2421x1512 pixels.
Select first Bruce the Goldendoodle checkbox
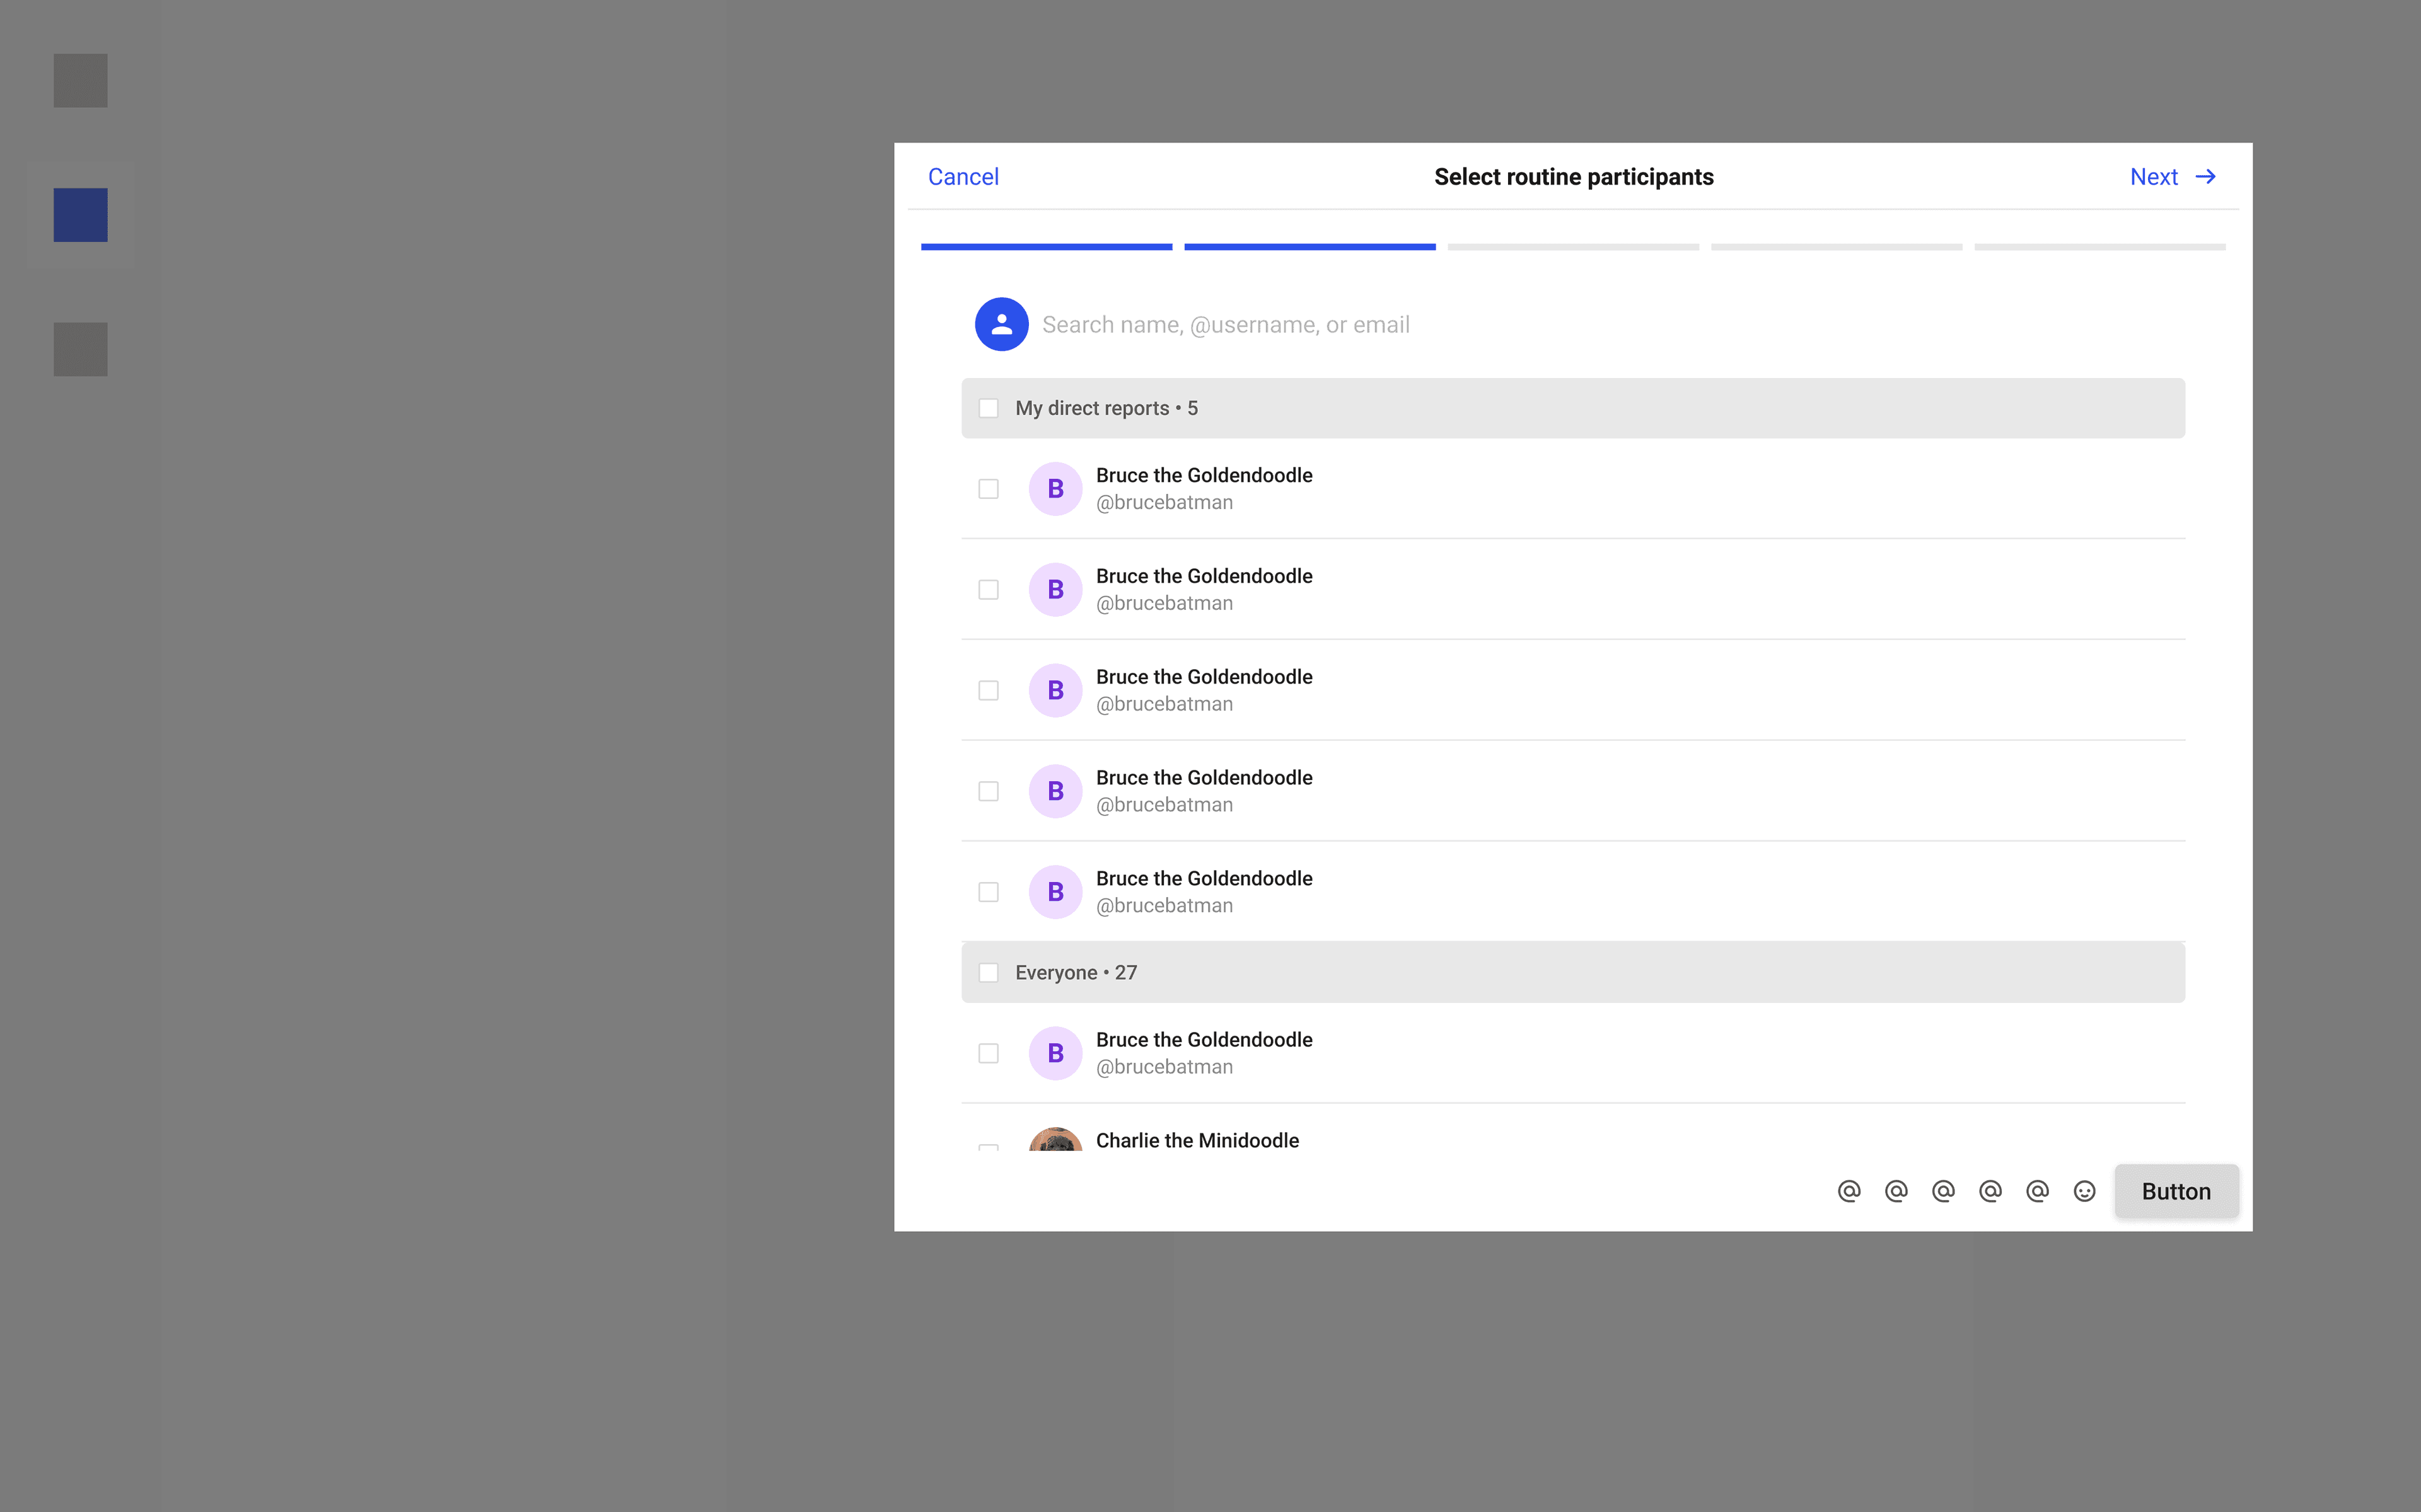pos(989,489)
